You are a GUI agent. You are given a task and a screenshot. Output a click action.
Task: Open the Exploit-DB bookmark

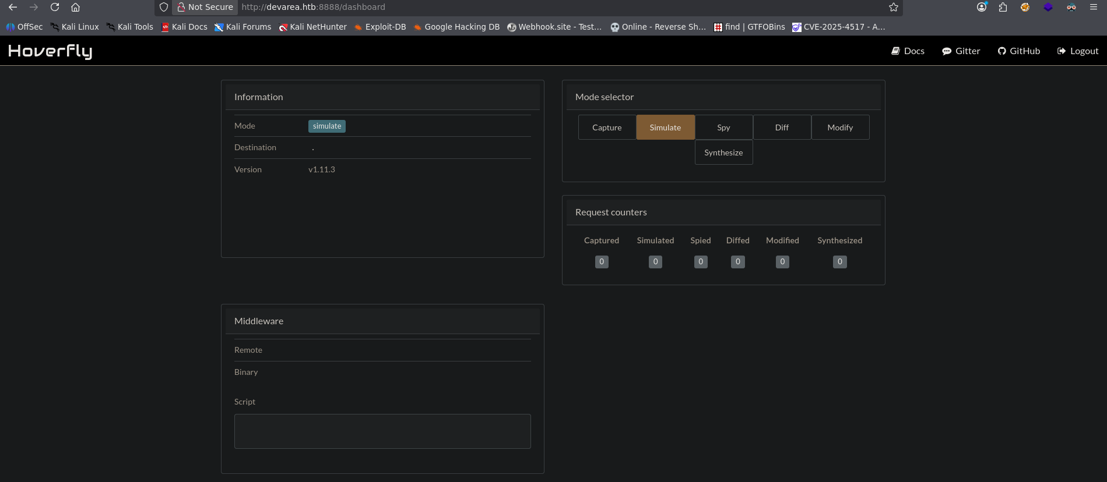(380, 27)
